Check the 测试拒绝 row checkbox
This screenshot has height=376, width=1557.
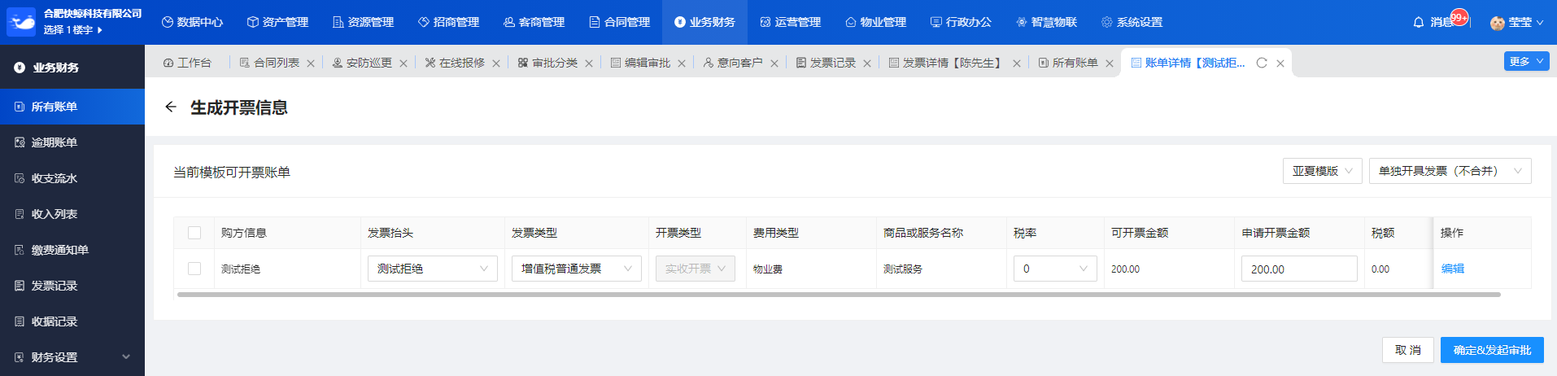tap(194, 269)
